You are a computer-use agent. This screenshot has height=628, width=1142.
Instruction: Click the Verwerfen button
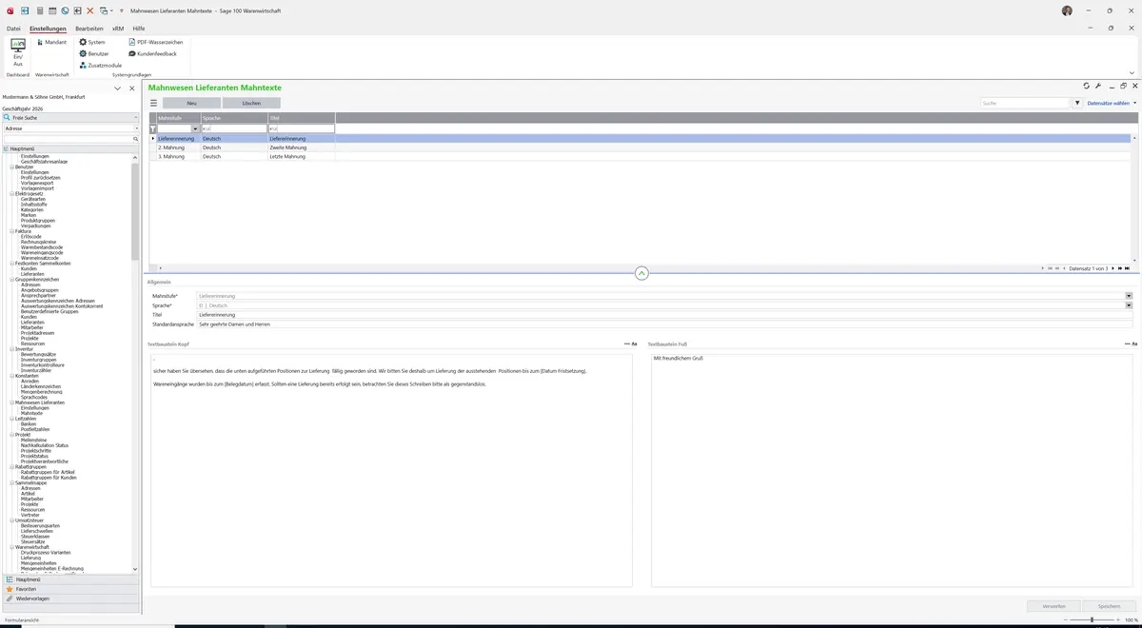tap(1054, 606)
